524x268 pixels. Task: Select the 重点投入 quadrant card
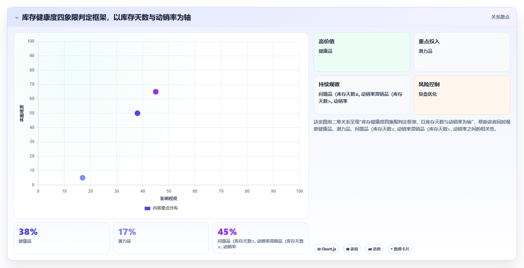[x=462, y=52]
